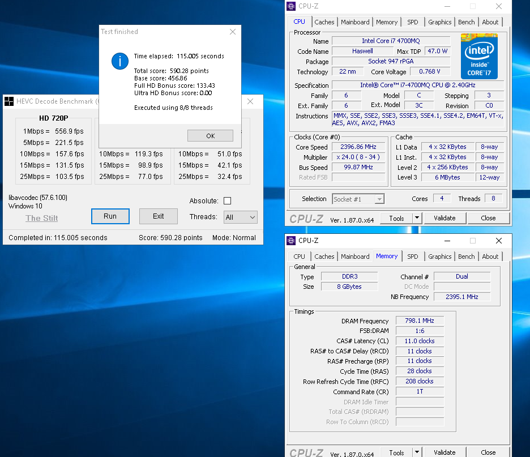Click the memory Type field DDR3
The height and width of the screenshot is (457, 530).
point(349,276)
